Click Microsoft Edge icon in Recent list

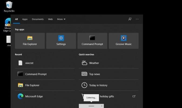(x=21, y=96)
